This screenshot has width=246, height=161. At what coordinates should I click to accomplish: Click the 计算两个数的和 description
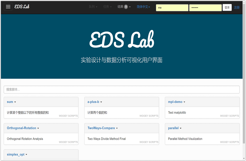pyautogui.click(x=97, y=113)
